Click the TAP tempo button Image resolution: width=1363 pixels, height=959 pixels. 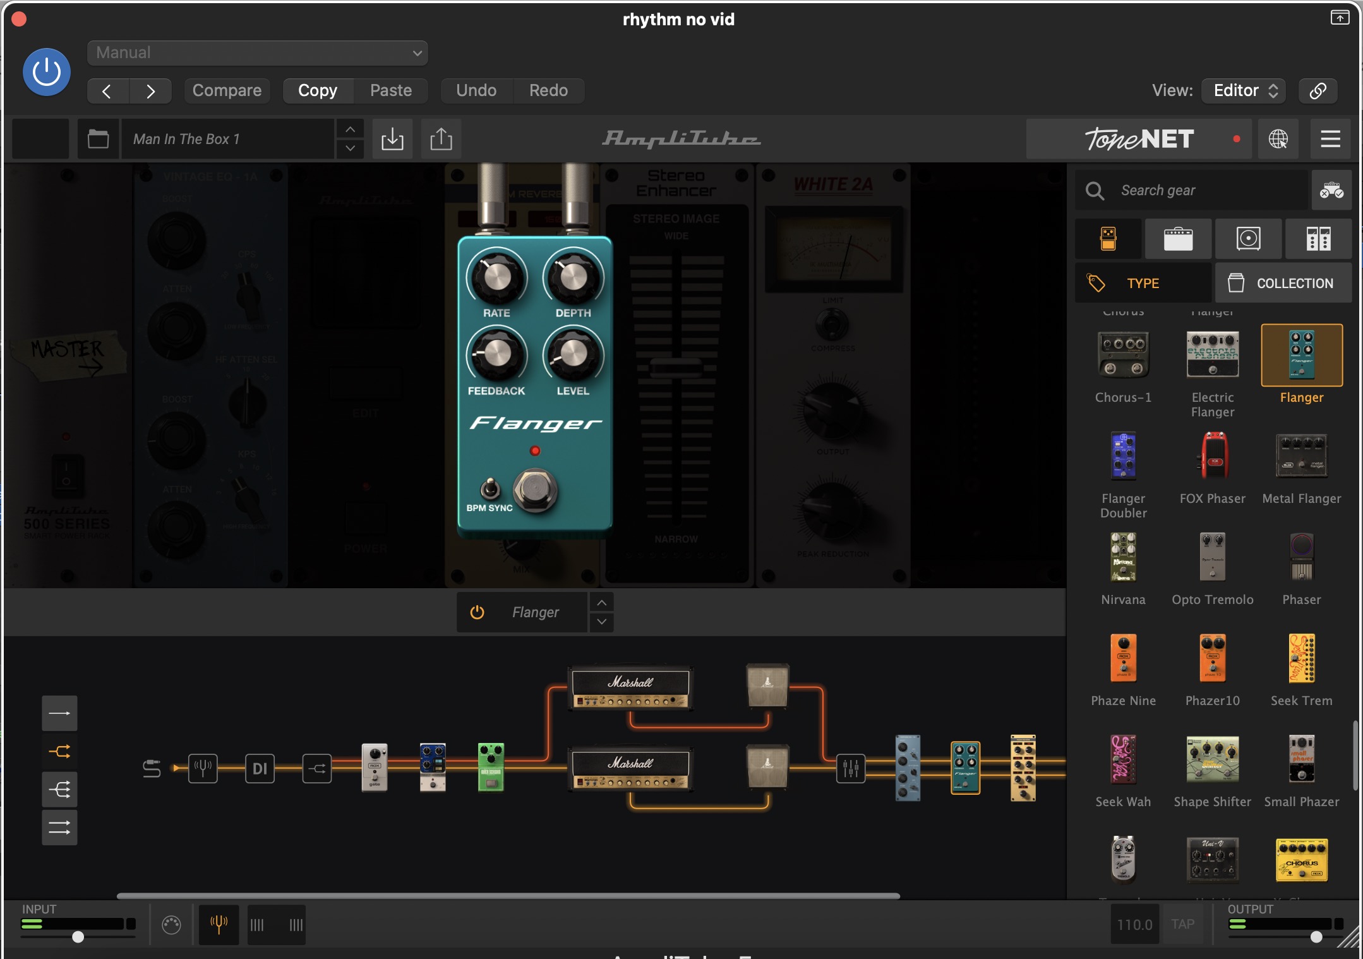click(1182, 924)
